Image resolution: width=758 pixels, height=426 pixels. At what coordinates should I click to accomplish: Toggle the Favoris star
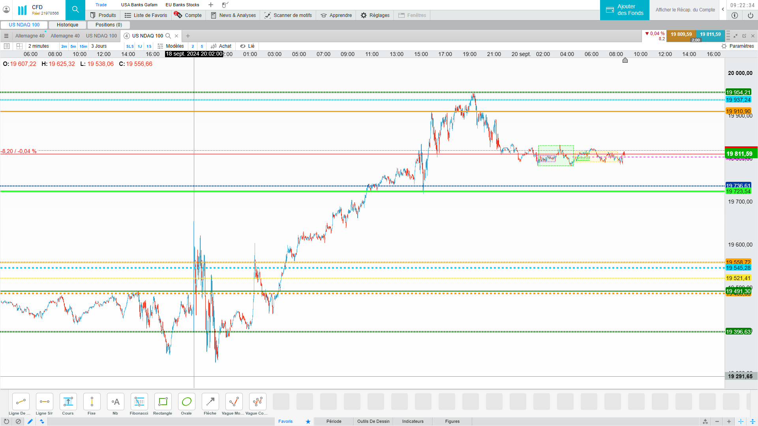coord(308,421)
